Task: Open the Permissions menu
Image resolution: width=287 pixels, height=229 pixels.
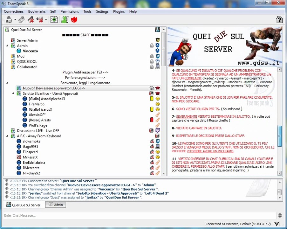Action: (70, 11)
